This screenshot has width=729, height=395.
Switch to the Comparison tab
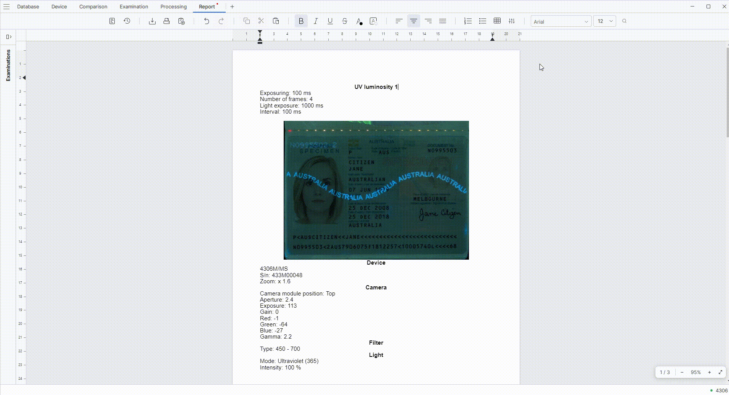pyautogui.click(x=93, y=6)
